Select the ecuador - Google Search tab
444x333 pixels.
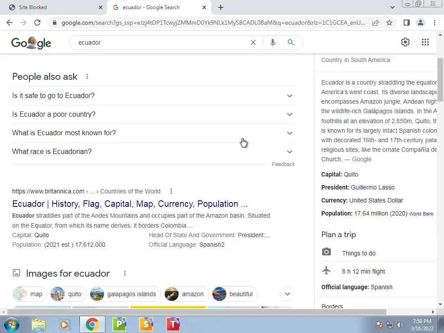(x=159, y=7)
